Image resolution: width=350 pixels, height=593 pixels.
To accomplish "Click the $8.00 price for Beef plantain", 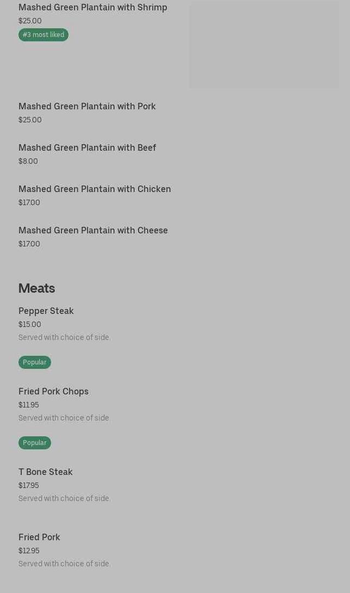I will (28, 162).
